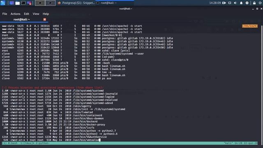The image size is (263, 148).
Task: Click the red Process binaries heading line
Action: coord(53,88)
